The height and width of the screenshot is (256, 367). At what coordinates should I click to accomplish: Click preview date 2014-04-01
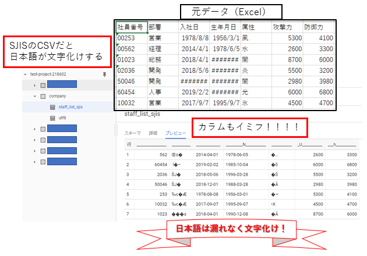coord(207,155)
